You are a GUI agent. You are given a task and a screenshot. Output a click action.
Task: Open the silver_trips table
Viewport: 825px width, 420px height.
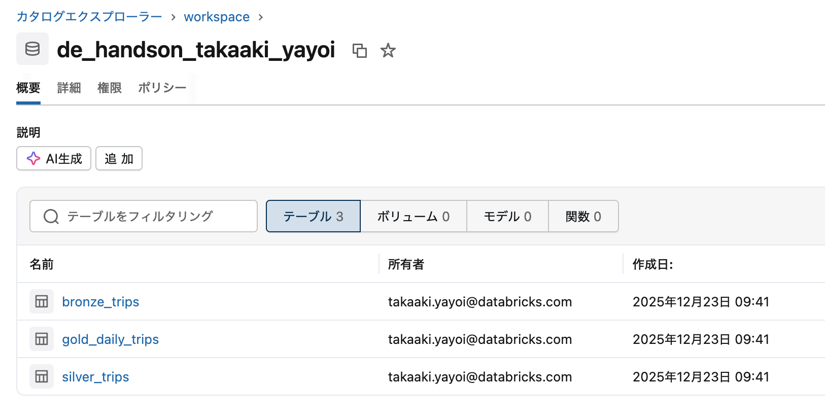[x=95, y=376]
